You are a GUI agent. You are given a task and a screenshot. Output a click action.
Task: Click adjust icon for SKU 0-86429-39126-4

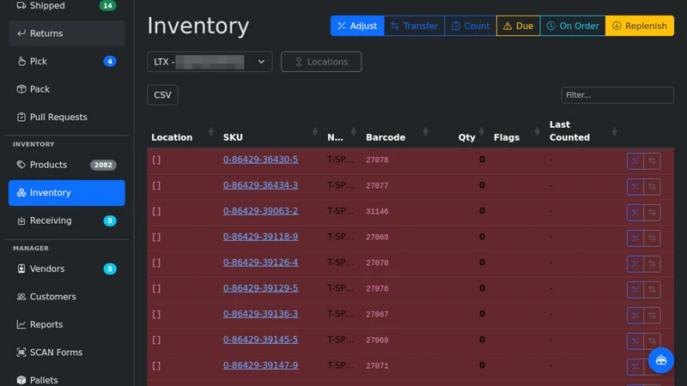[635, 264]
